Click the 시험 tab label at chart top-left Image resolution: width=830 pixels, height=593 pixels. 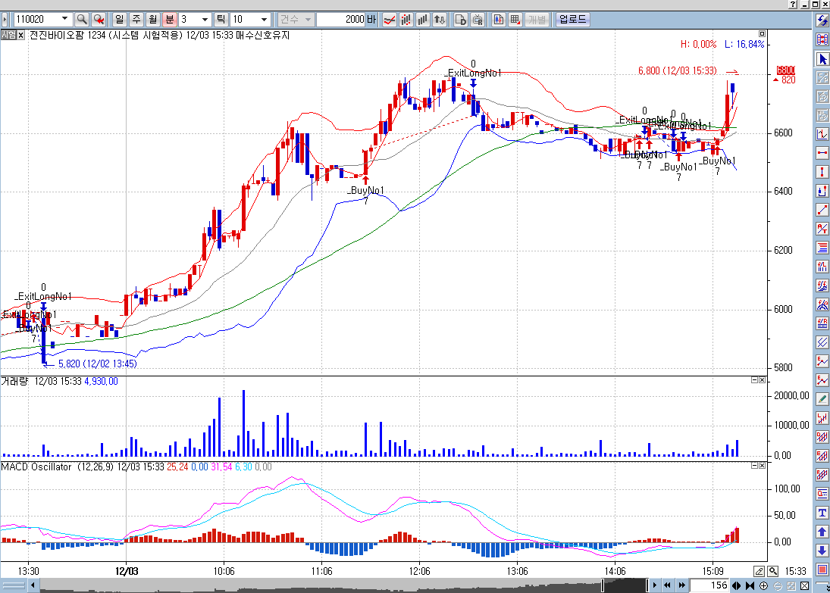[x=8, y=35]
